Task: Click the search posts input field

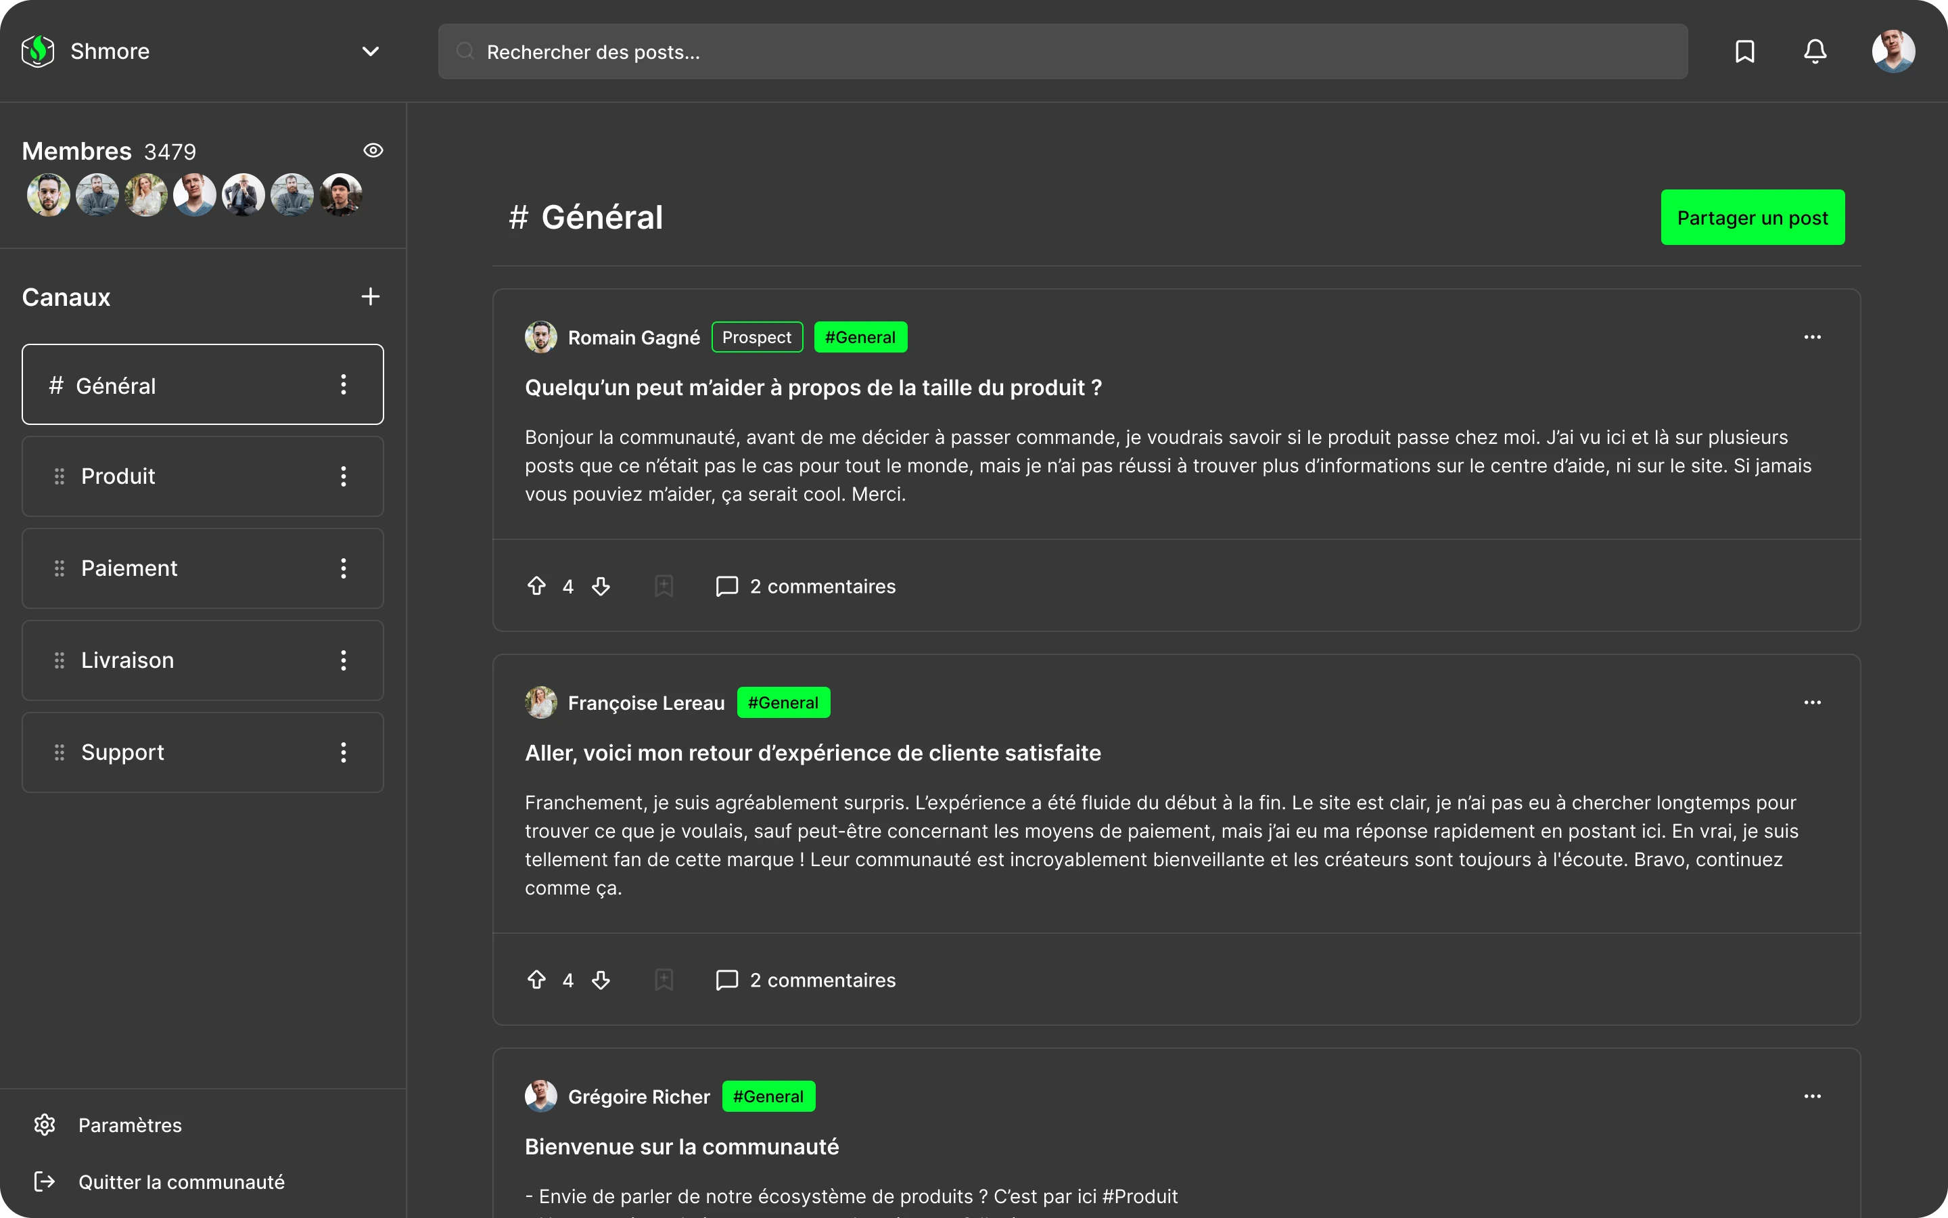Action: 1063,51
